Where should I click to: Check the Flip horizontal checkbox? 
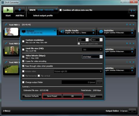pos(23,76)
